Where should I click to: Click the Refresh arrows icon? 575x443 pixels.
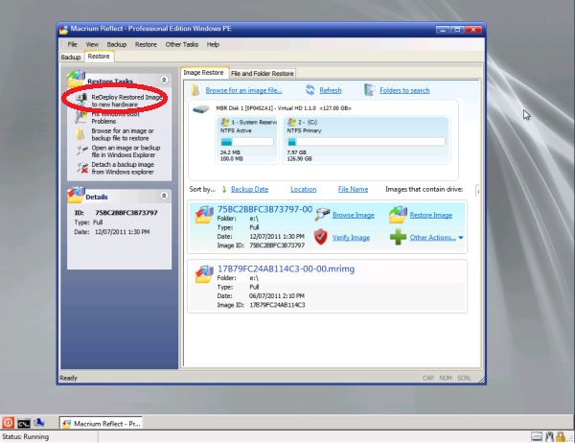(x=310, y=90)
